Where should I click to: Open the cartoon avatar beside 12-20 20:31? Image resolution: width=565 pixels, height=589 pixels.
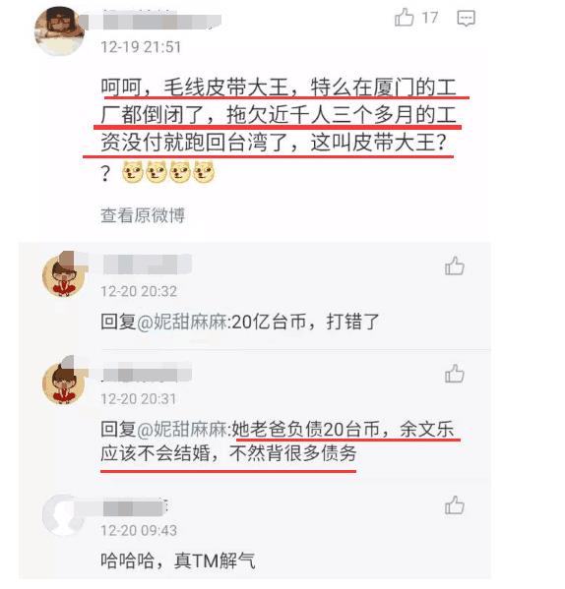(63, 381)
